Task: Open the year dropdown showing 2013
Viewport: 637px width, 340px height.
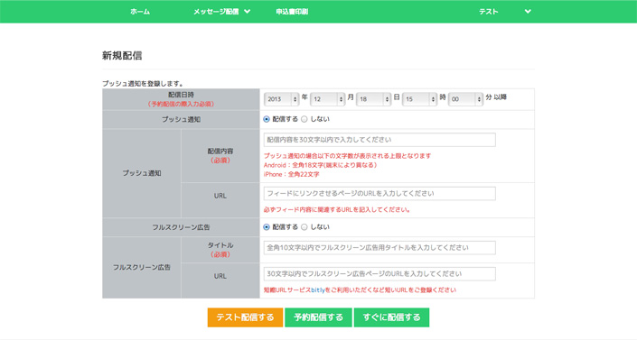Action: pos(282,99)
